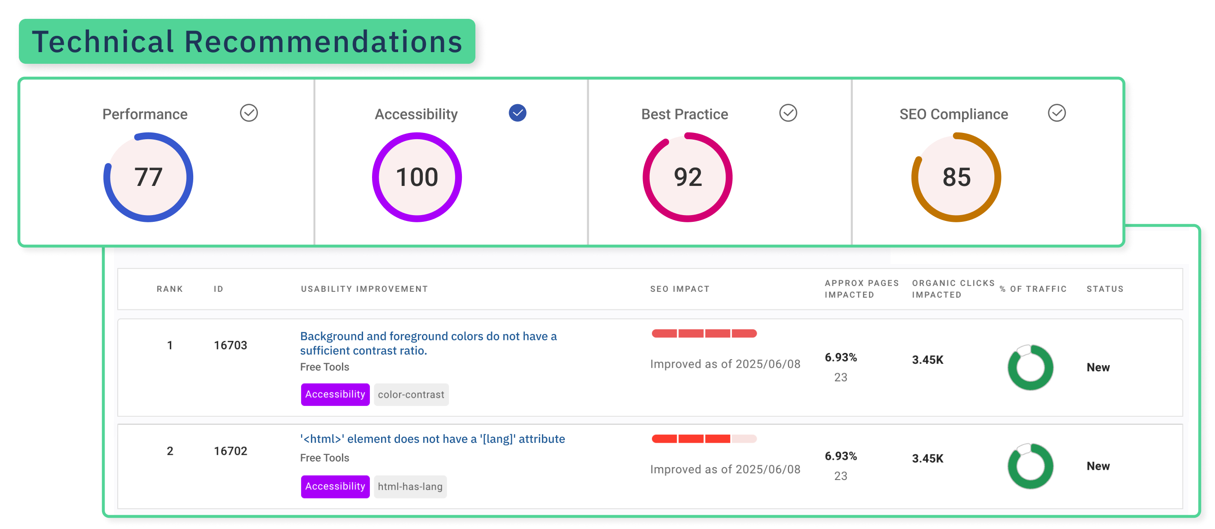Sort by the SEO Impact column header
The width and height of the screenshot is (1215, 529).
679,289
